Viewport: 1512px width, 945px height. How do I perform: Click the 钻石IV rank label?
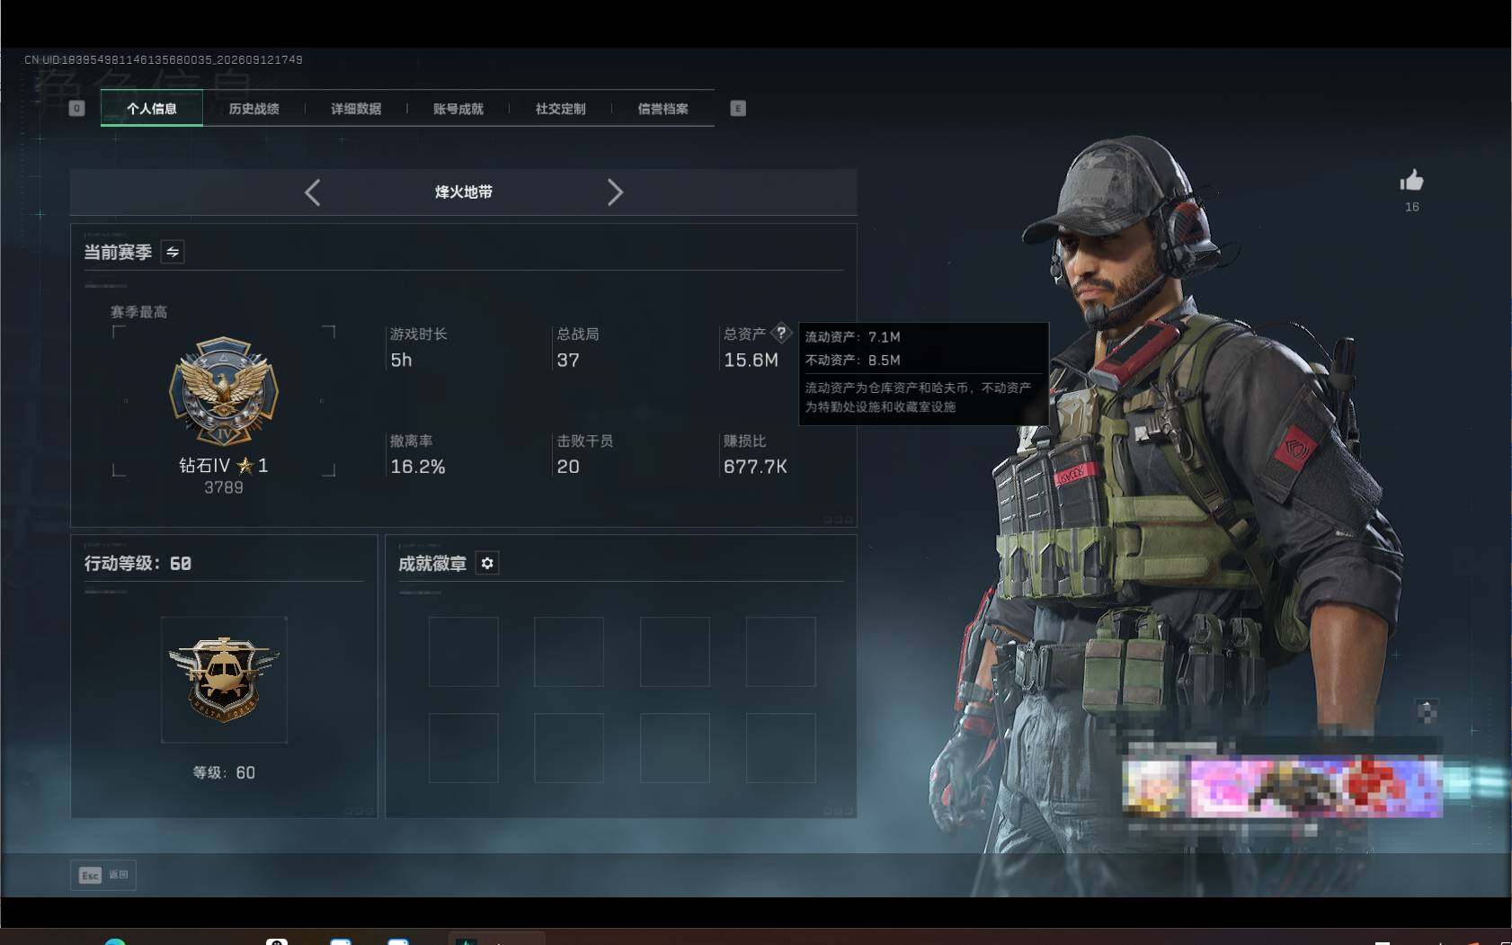pos(204,465)
